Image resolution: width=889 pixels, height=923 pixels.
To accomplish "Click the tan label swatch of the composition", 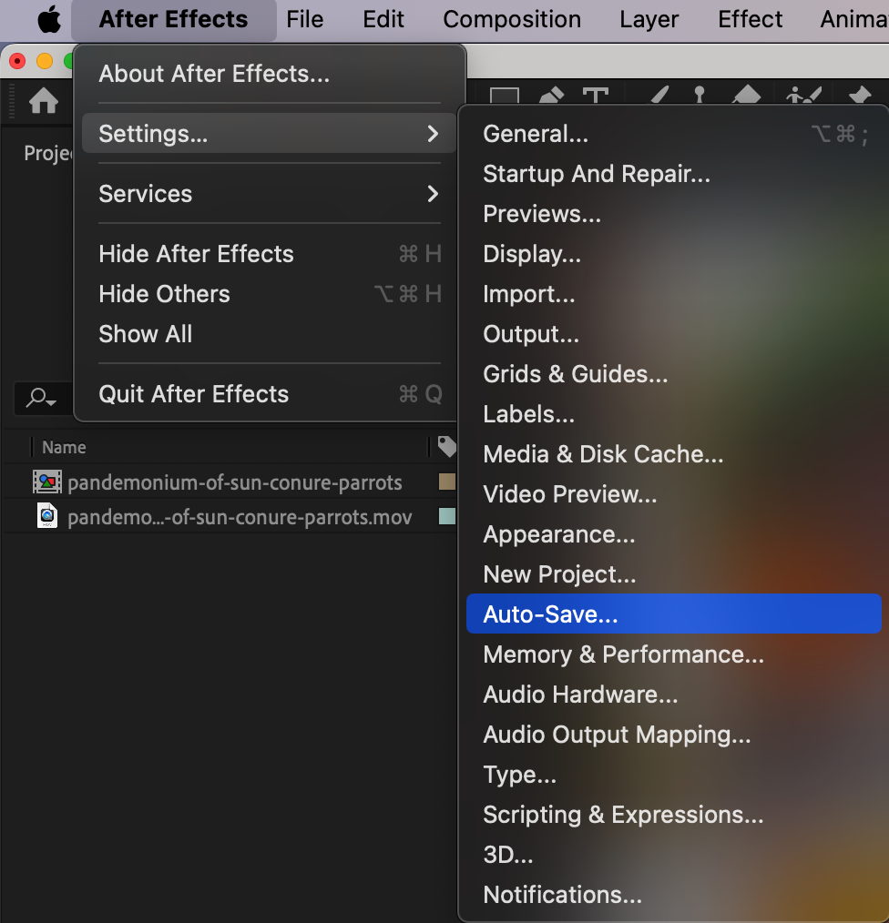I will point(447,482).
